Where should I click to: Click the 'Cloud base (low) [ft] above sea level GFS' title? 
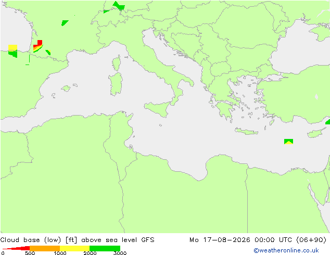77,240
